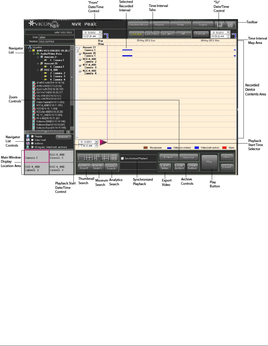Click the blue arrow icon beside From date control
This screenshot has height=346, width=268.
106,36
